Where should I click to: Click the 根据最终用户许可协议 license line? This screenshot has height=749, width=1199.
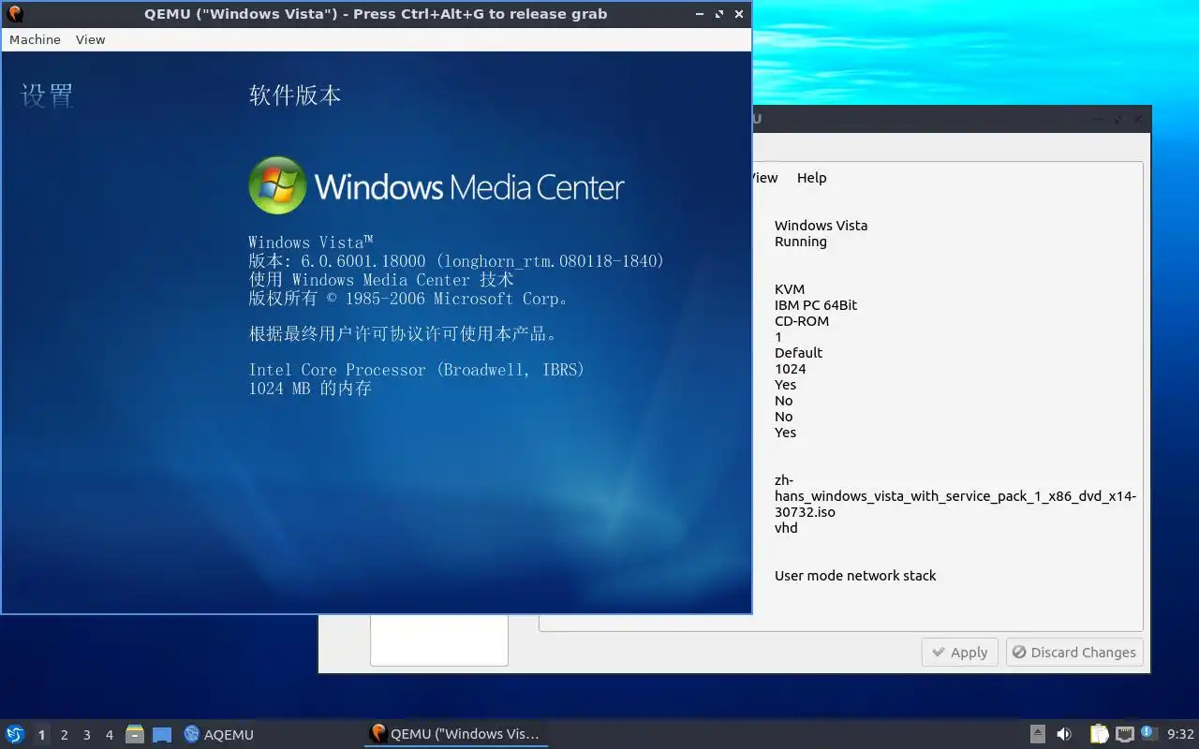click(404, 334)
